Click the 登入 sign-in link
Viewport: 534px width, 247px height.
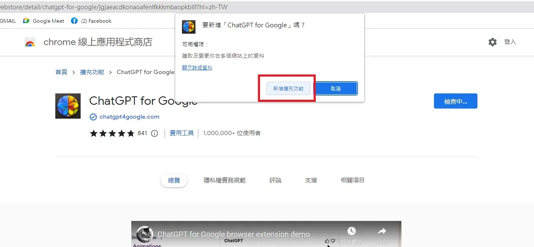tap(510, 42)
